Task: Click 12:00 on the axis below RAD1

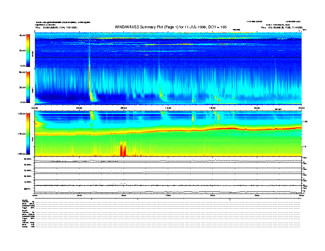Action: click(x=168, y=108)
